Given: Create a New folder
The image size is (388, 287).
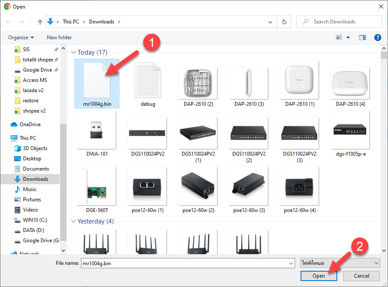Looking at the screenshot, I should (x=59, y=38).
